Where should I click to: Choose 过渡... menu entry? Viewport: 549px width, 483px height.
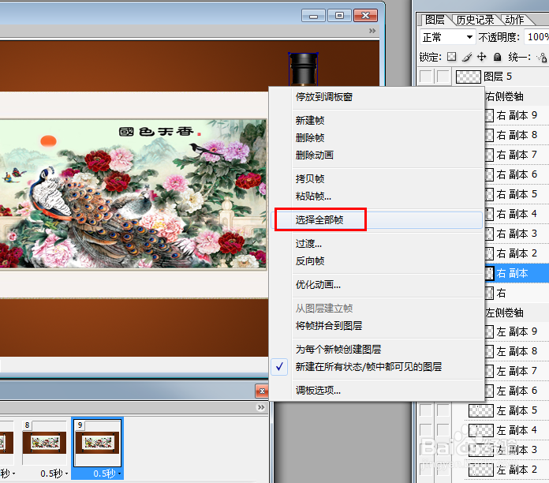(x=377, y=243)
